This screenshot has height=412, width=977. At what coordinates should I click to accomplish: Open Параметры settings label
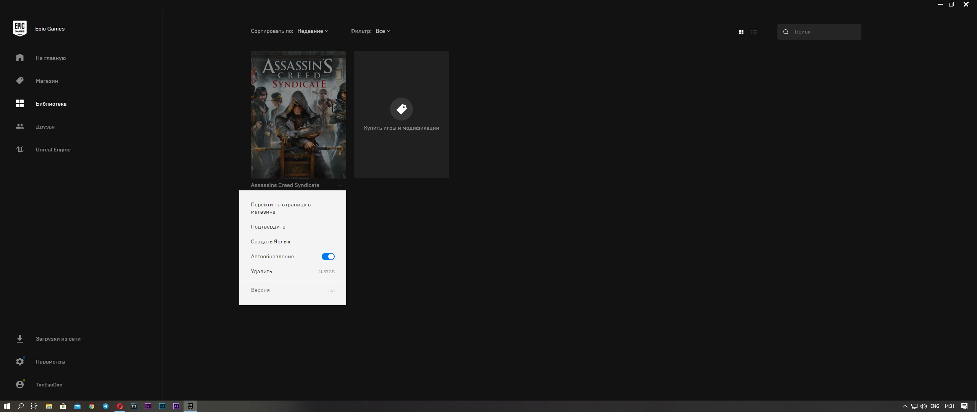point(50,362)
